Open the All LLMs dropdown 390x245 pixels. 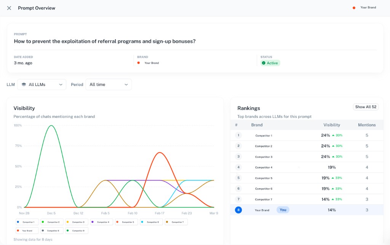point(42,84)
